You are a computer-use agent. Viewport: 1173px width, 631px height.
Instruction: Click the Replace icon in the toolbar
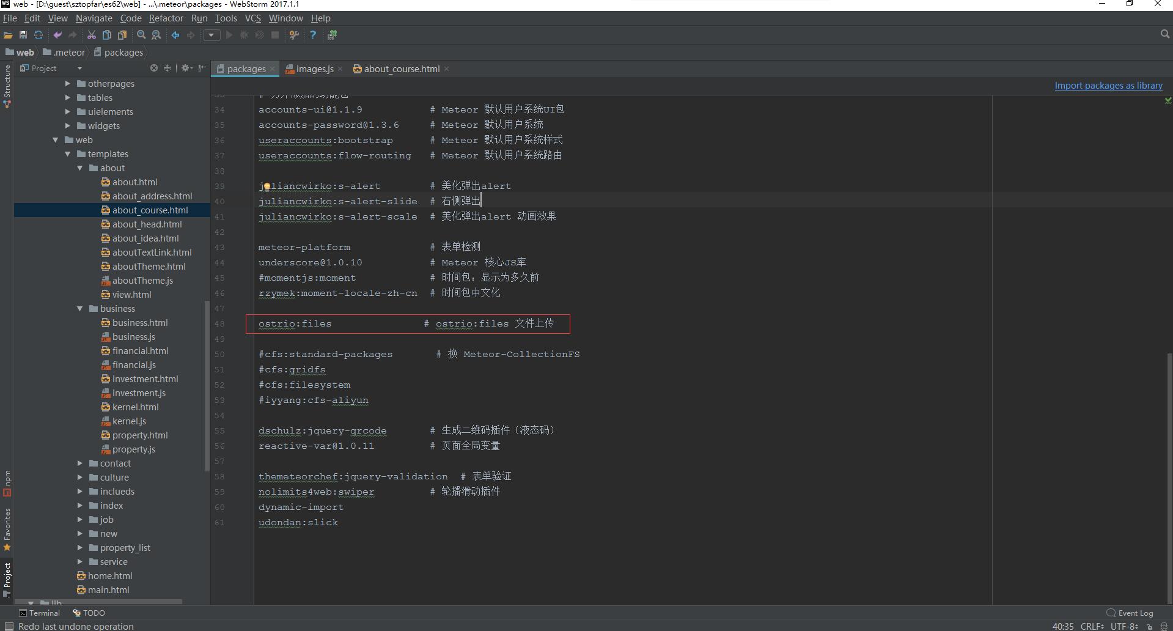(156, 35)
